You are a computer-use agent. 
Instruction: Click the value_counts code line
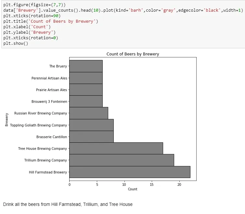coord(123,10)
